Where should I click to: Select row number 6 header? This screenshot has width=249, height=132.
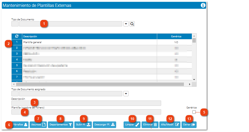[x=17, y=71]
